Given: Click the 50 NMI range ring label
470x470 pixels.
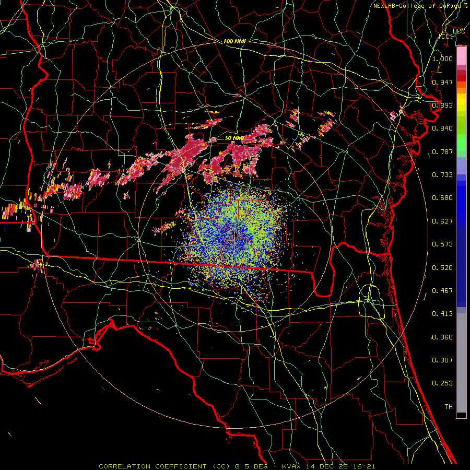Looking at the screenshot, I should point(234,138).
